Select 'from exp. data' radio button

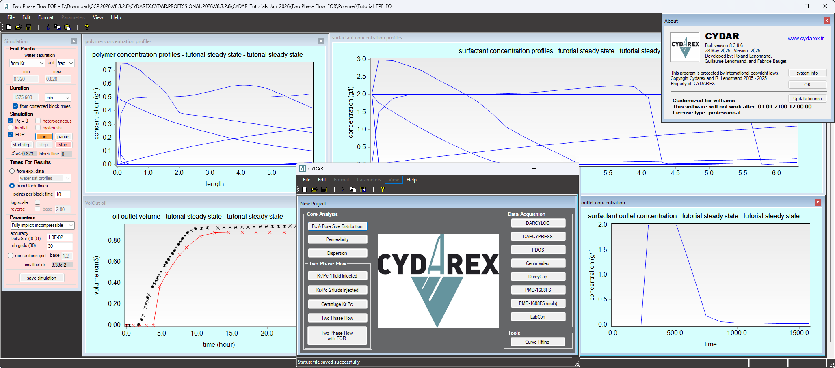click(12, 171)
